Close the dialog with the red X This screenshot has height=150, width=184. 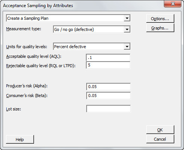(x=173, y=4)
